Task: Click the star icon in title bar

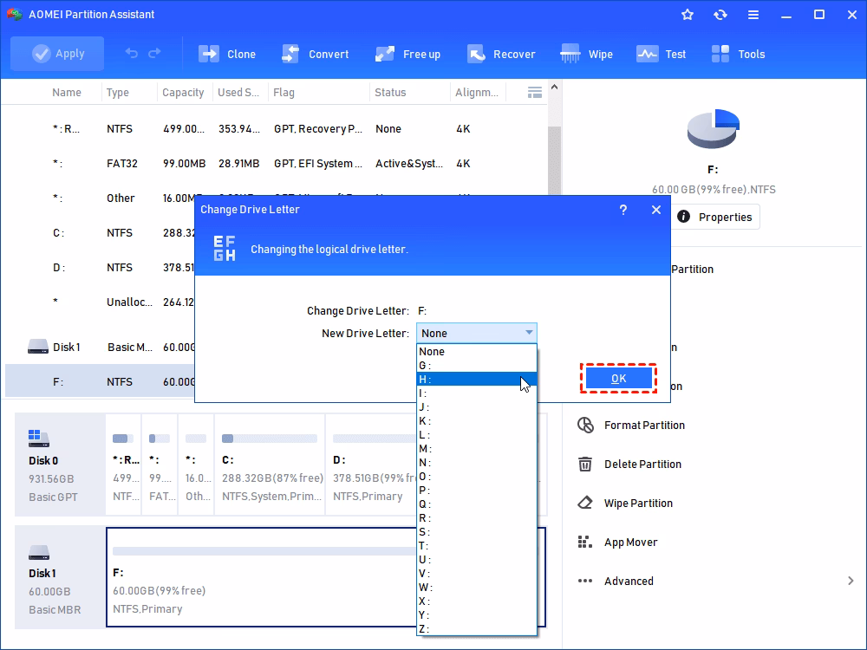Action: coord(687,14)
